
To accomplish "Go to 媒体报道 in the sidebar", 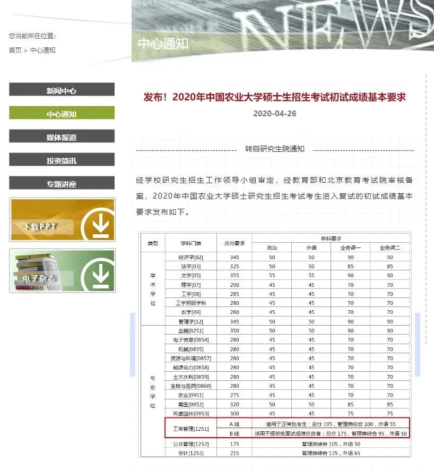I will [x=62, y=138].
